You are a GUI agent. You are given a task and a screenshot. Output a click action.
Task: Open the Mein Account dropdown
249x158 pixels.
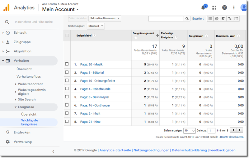click(60, 9)
